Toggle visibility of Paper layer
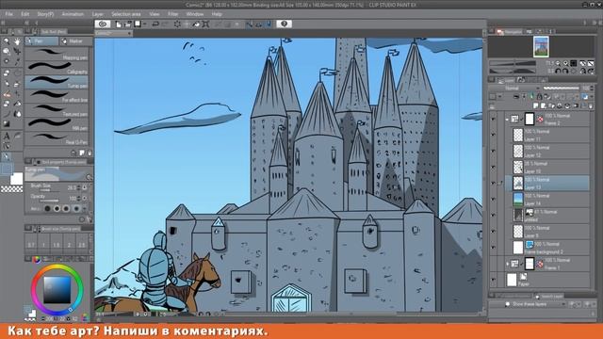Screen dimensions: 603x339 pyautogui.click(x=494, y=280)
